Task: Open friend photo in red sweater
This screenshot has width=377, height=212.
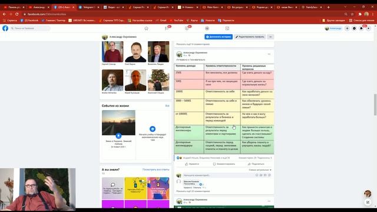Action: pos(113,52)
